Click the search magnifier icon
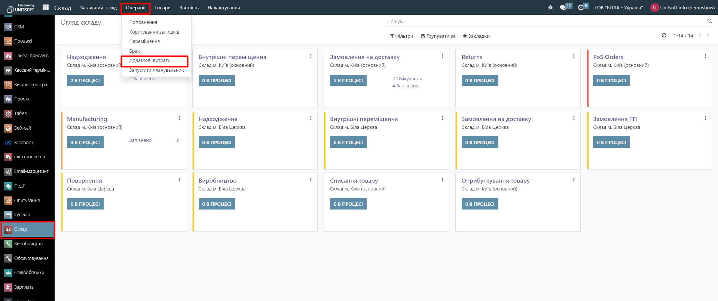718x301 pixels. coord(709,21)
